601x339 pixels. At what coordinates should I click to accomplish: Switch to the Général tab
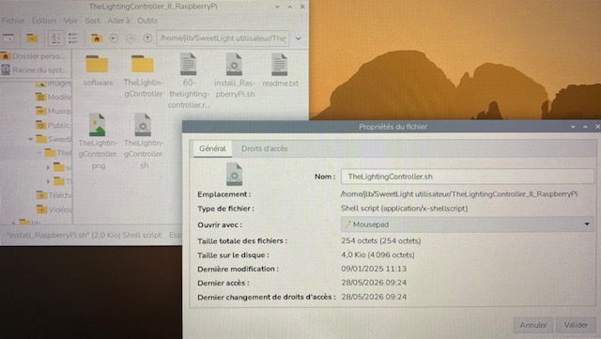(x=213, y=148)
